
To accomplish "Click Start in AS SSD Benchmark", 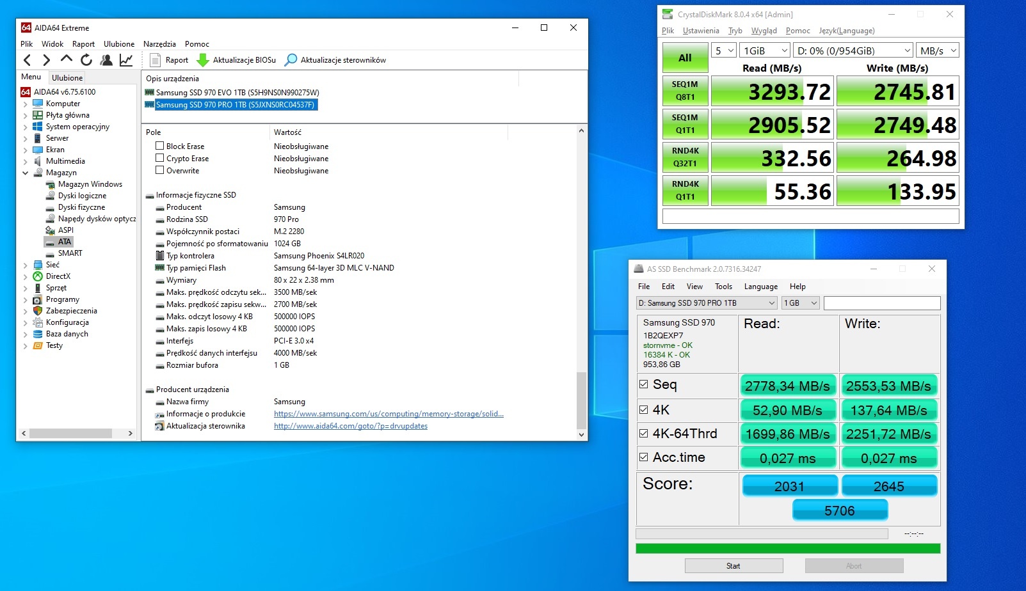I will tap(733, 566).
